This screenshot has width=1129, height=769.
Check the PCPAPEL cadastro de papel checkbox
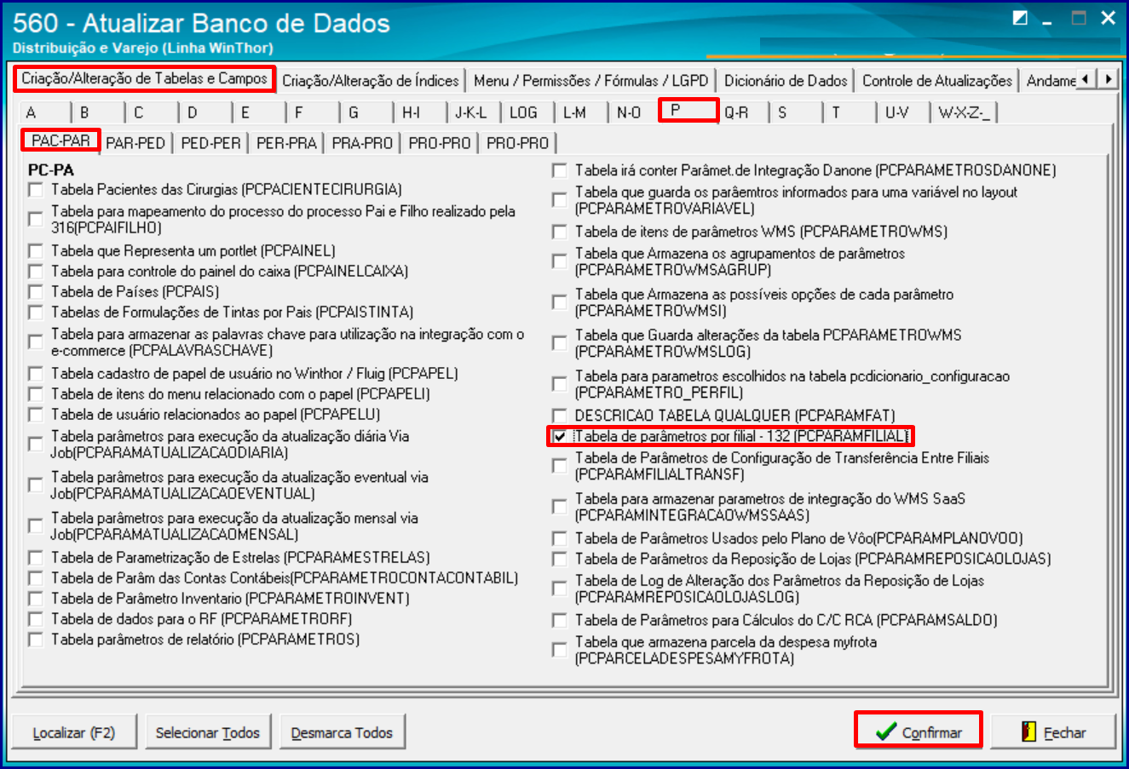(36, 374)
